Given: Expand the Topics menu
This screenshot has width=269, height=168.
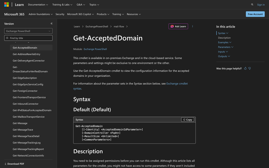Looking at the screenshot, I should (x=94, y=4).
